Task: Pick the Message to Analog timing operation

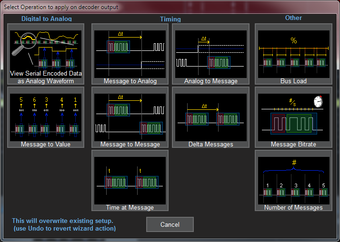Action: click(x=130, y=54)
